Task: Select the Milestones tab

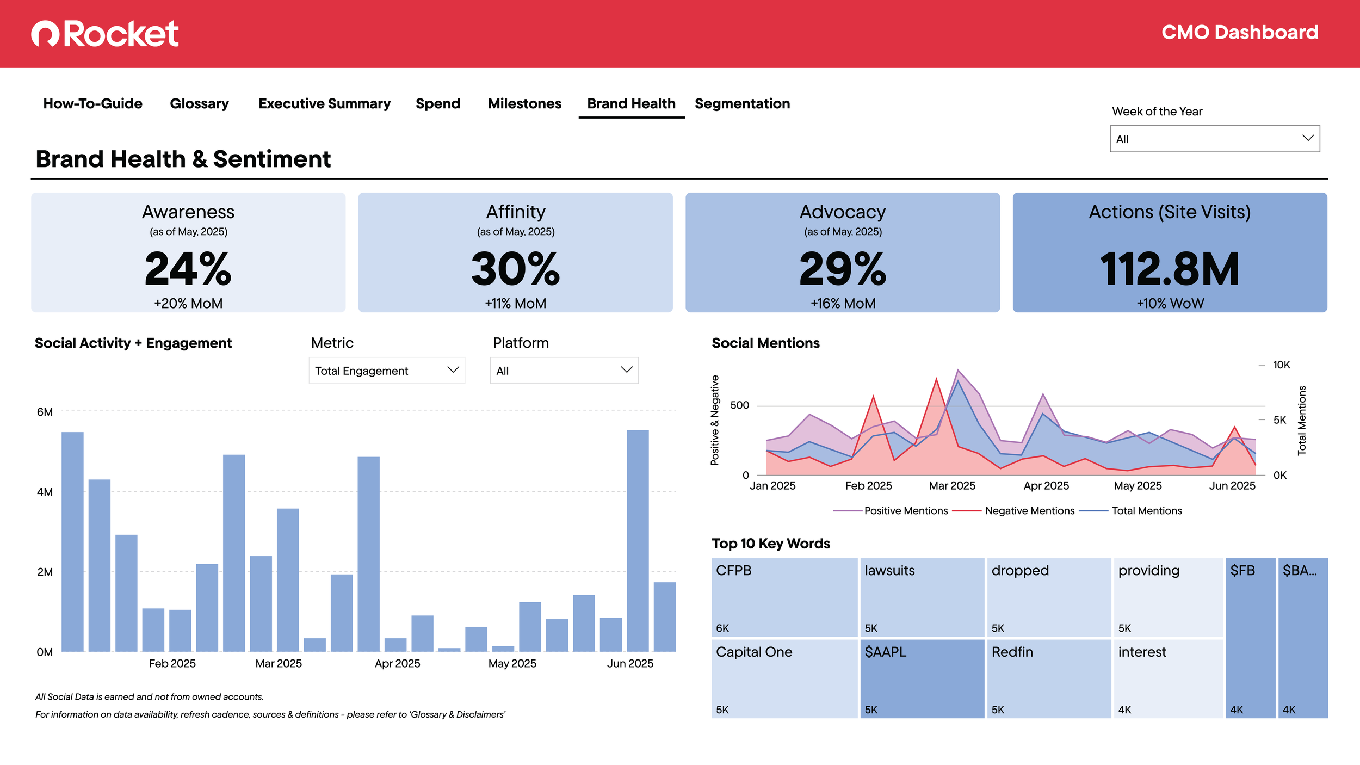Action: 524,103
